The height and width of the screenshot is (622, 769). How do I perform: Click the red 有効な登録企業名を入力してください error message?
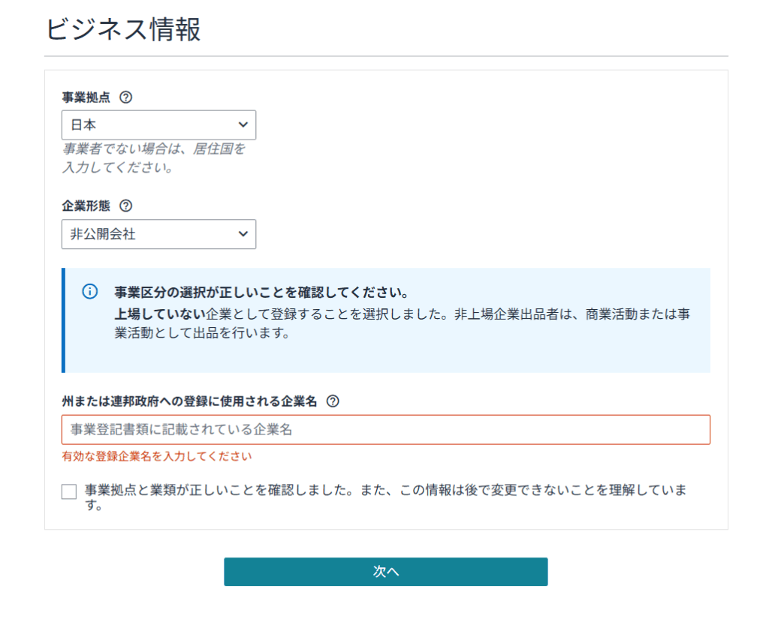point(156,456)
